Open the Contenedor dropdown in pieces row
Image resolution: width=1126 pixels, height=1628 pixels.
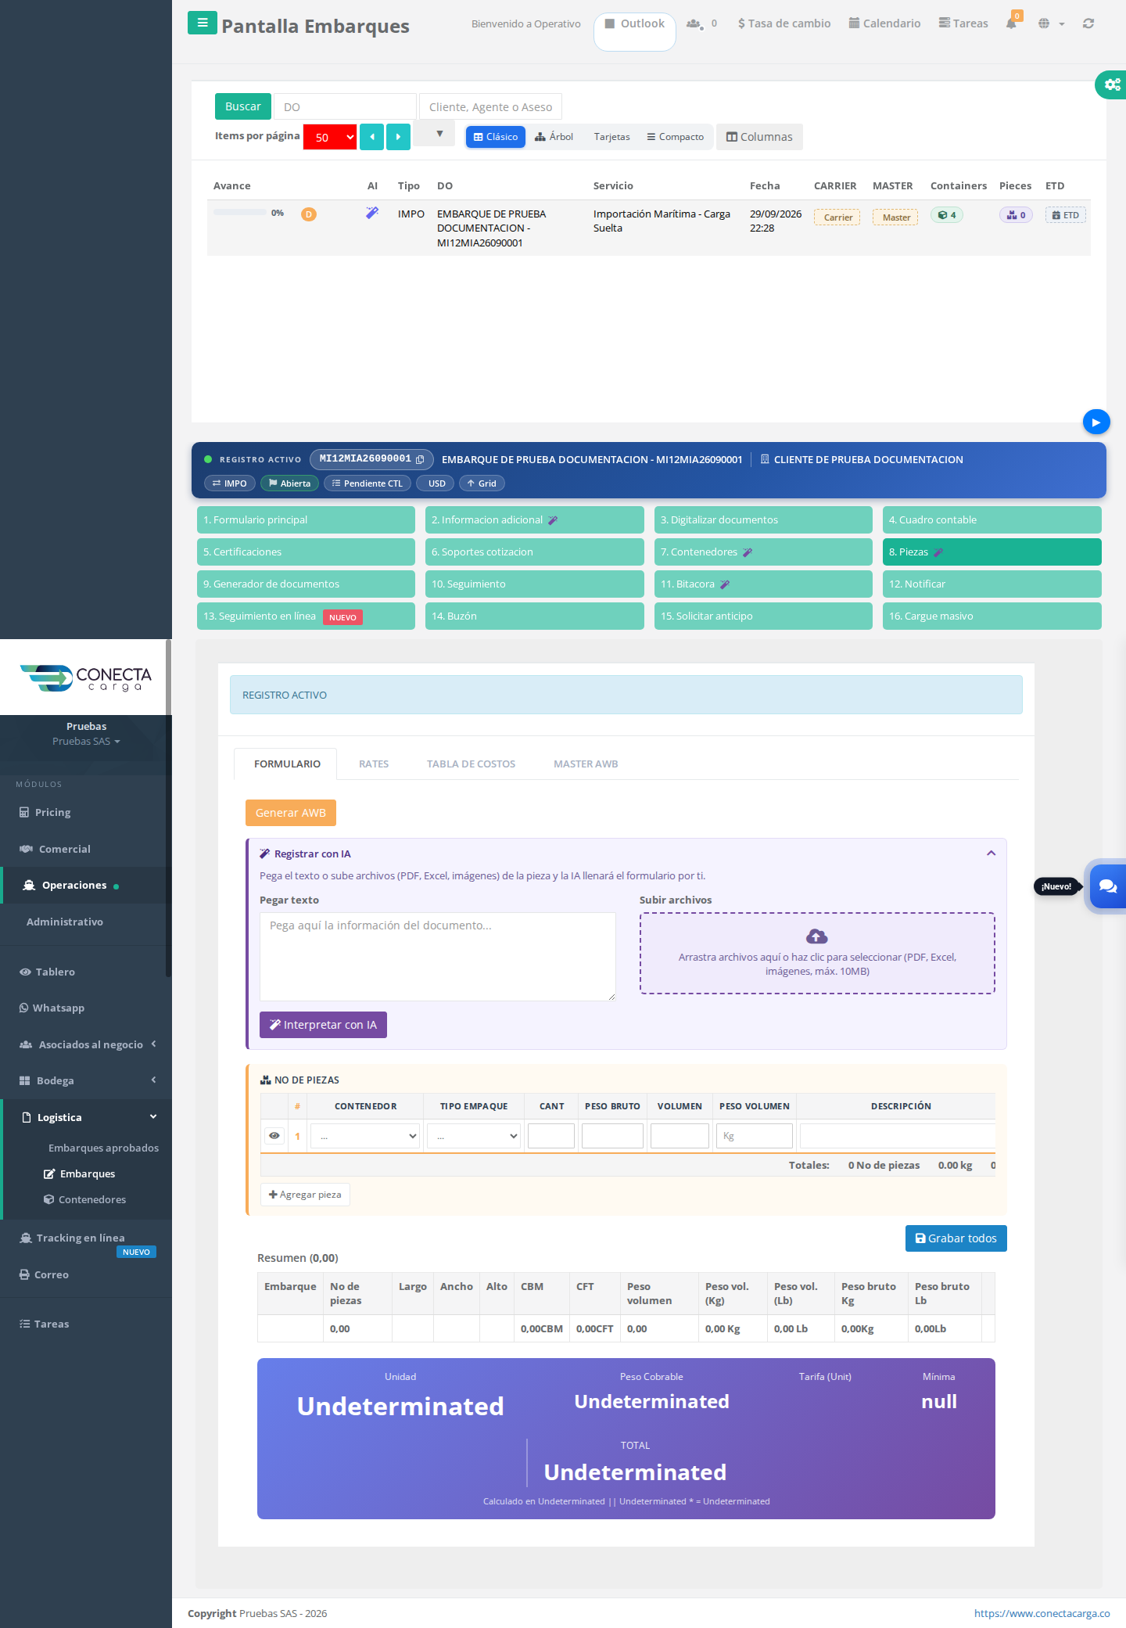click(364, 1136)
